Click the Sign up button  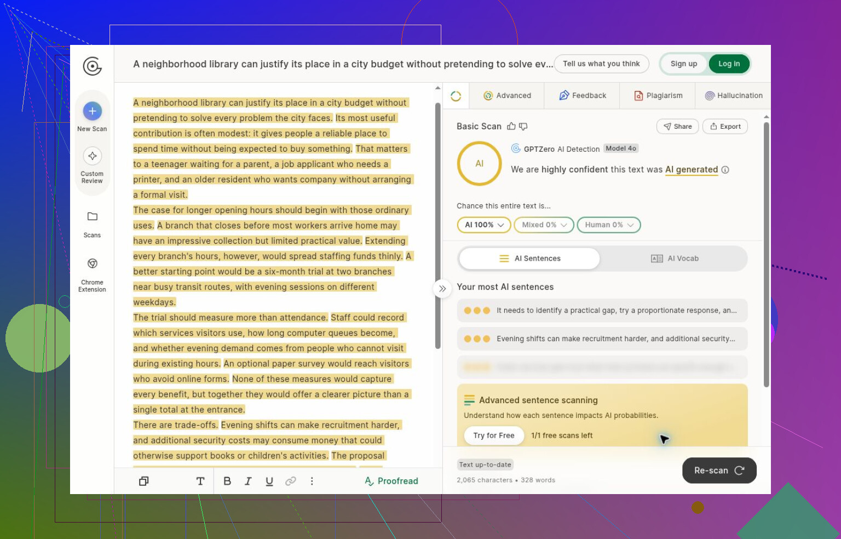coord(684,64)
